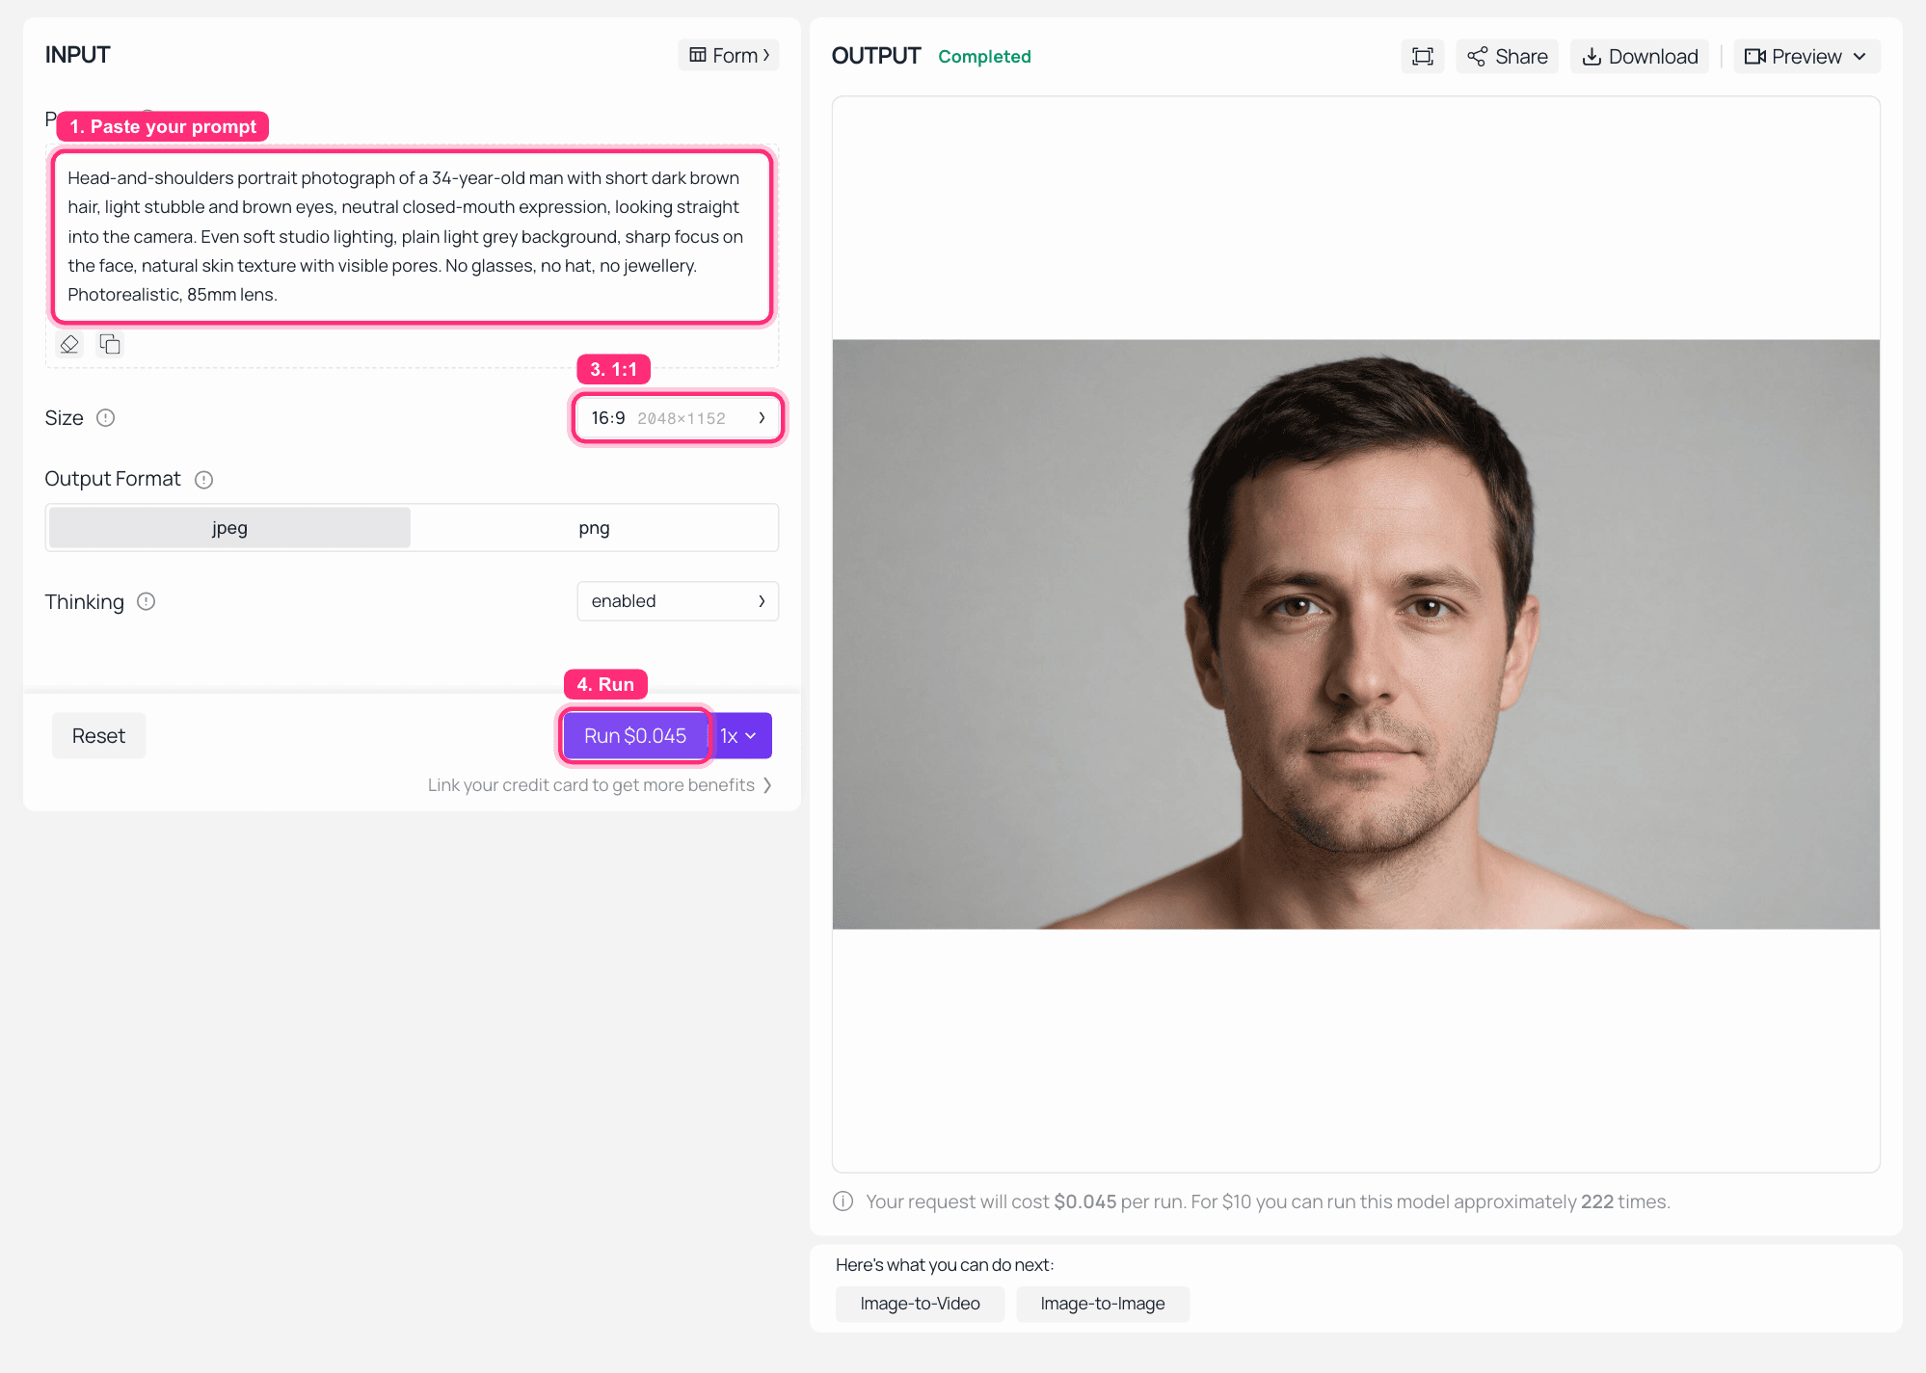
Task: Click the fullscreen expand icon in output header
Action: tap(1422, 57)
